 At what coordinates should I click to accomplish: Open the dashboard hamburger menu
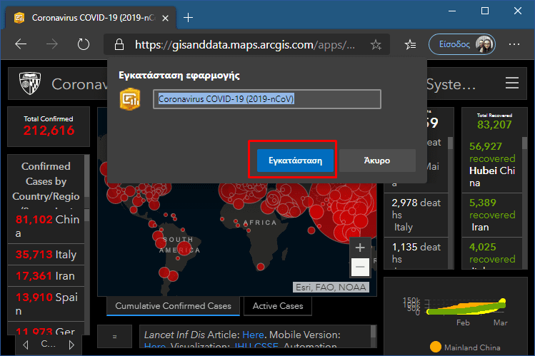point(512,83)
